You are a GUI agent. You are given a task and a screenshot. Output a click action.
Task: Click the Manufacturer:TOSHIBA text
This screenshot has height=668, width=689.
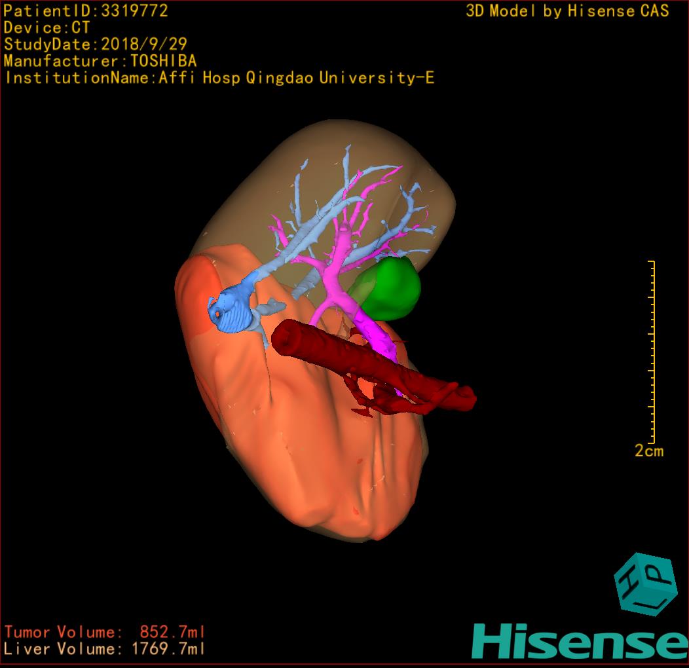[x=100, y=61]
